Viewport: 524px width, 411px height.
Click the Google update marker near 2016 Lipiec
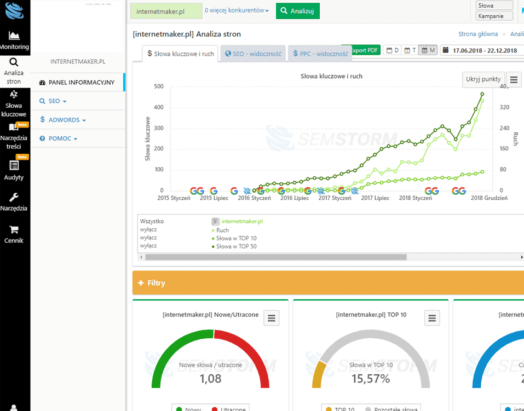pos(281,191)
